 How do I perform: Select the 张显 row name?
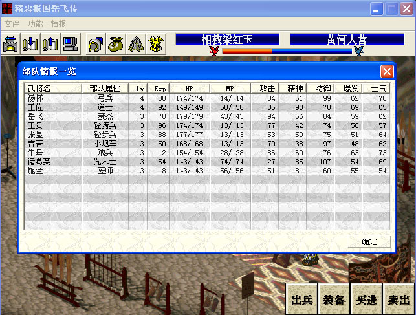[x=36, y=135]
